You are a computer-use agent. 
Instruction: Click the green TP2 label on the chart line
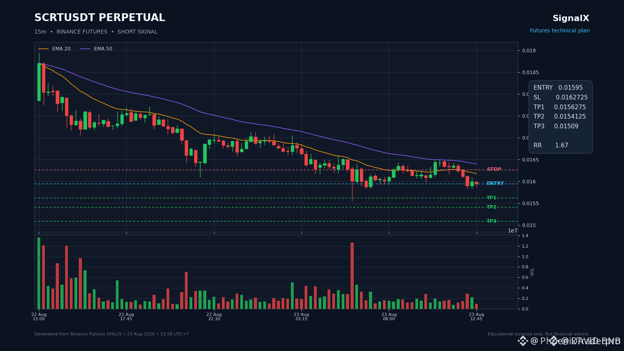point(492,207)
